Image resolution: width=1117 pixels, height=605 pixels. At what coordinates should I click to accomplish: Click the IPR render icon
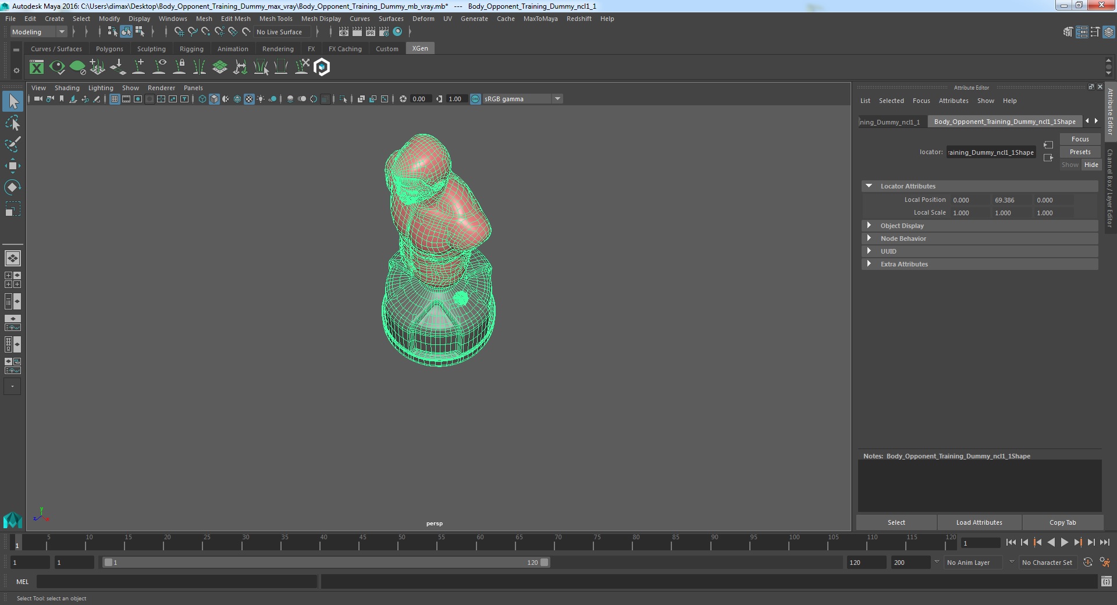pyautogui.click(x=371, y=32)
